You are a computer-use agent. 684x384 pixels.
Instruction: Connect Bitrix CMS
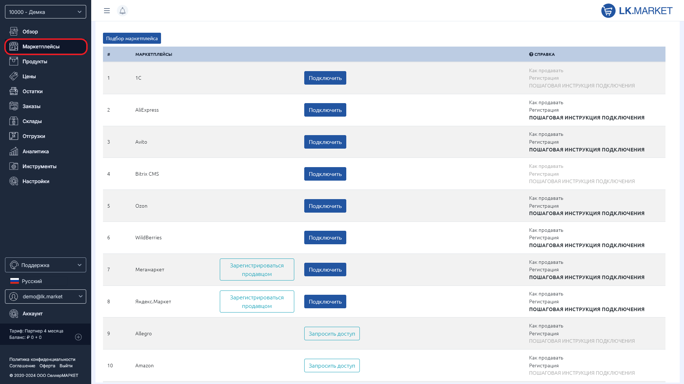pos(325,174)
